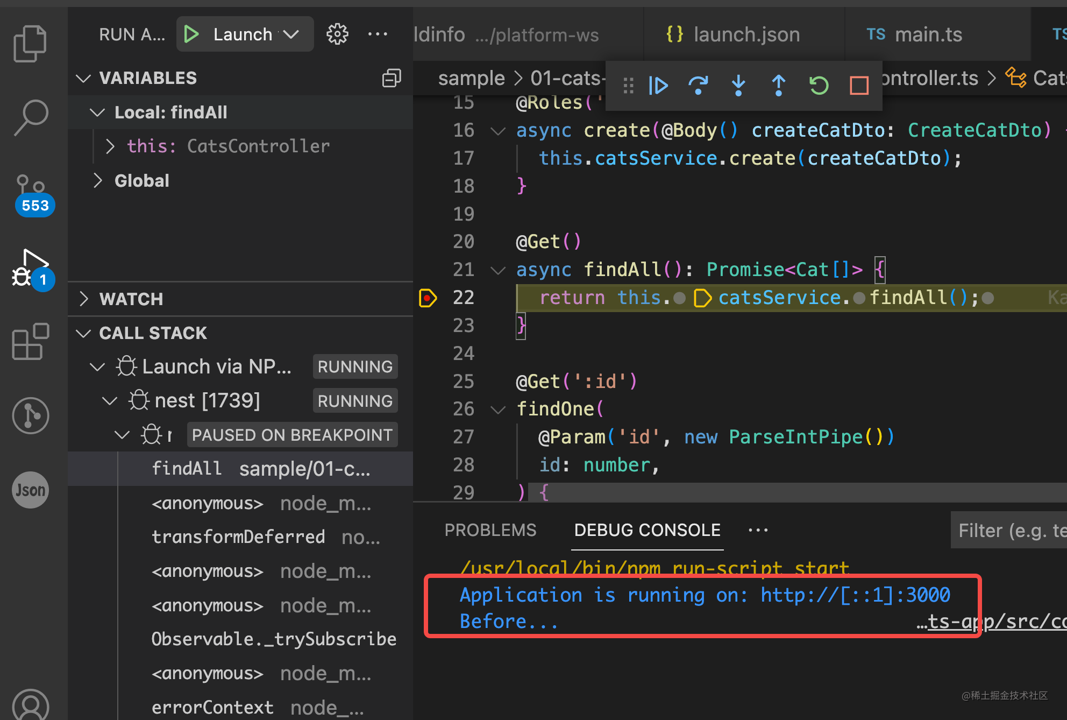Screen dimensions: 1067x720
Task: Open the Explorer view in activity bar
Action: [x=30, y=44]
